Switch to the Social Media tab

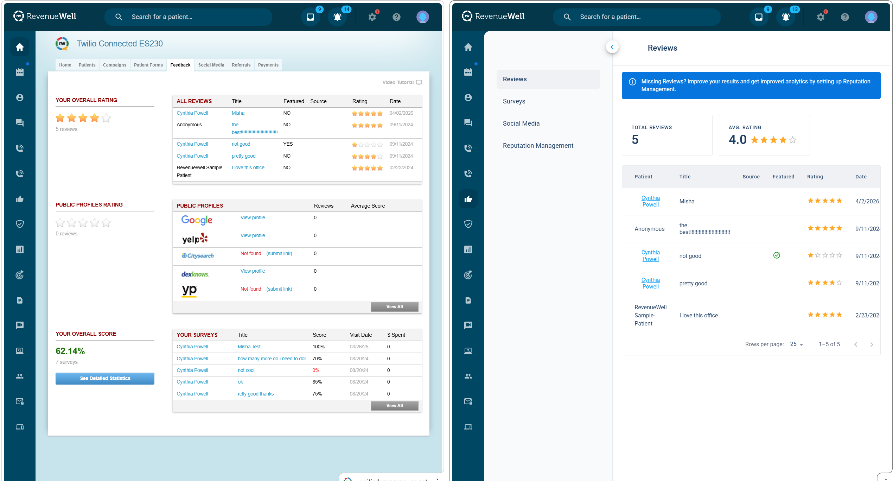211,65
